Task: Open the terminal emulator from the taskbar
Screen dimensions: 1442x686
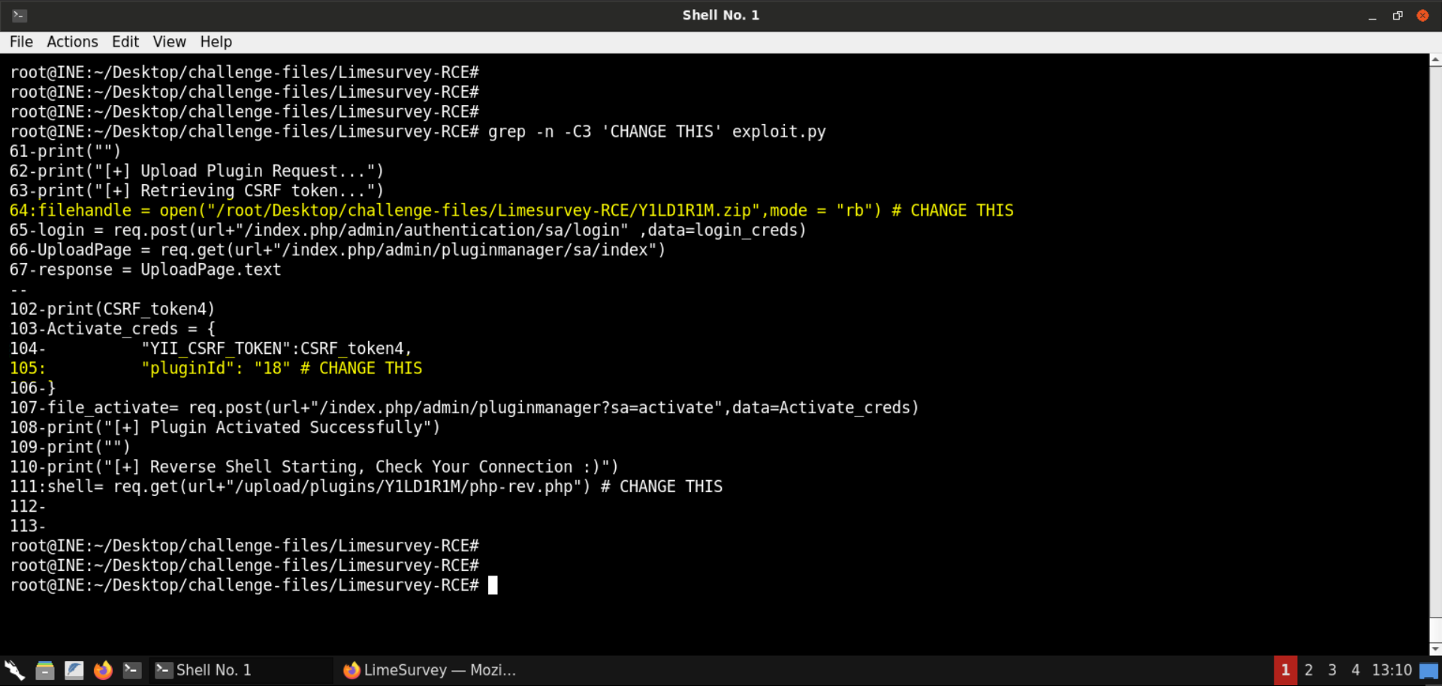Action: click(132, 669)
